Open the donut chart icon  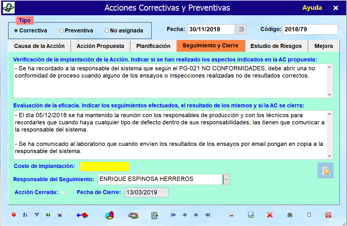click(x=133, y=215)
